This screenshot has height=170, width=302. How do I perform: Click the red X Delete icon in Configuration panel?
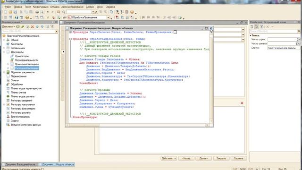[33, 26]
